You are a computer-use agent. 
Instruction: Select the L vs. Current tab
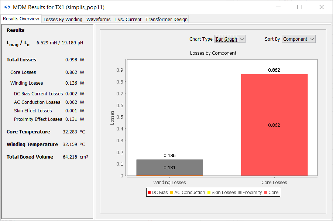pos(128,19)
